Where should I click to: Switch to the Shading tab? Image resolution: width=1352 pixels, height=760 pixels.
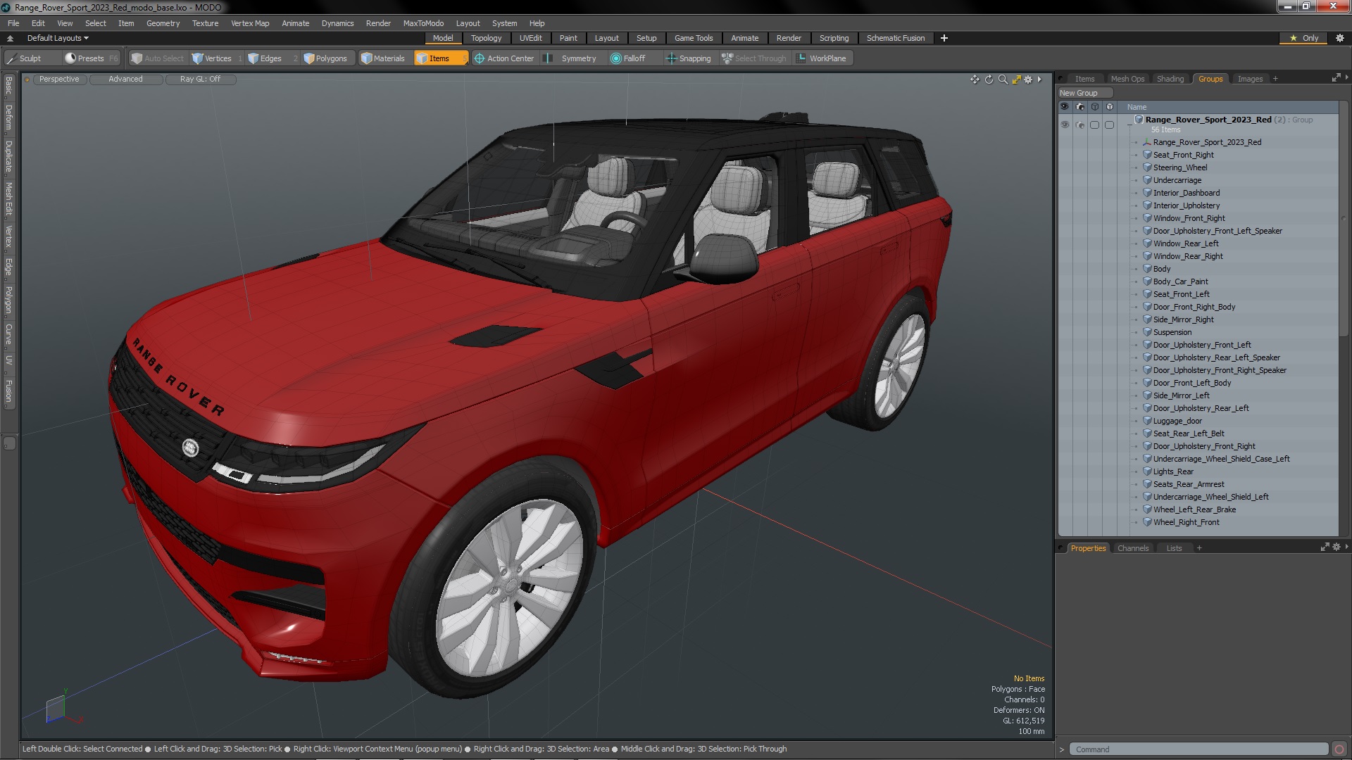(1170, 79)
